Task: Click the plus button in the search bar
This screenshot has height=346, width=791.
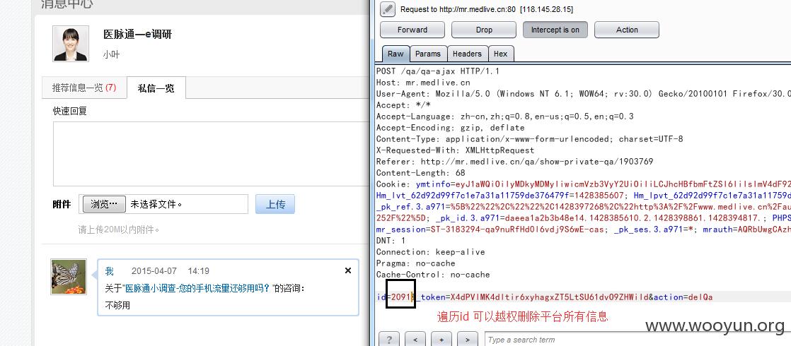Action: [441, 340]
